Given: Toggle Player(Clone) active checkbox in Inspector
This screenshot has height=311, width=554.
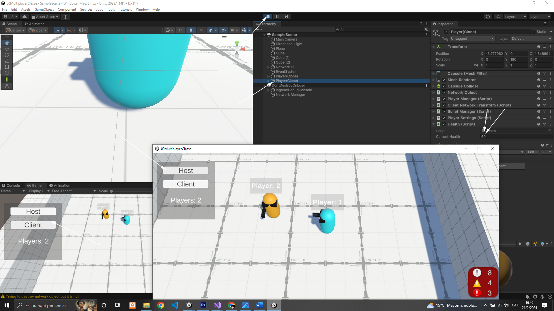Looking at the screenshot, I should (x=446, y=32).
